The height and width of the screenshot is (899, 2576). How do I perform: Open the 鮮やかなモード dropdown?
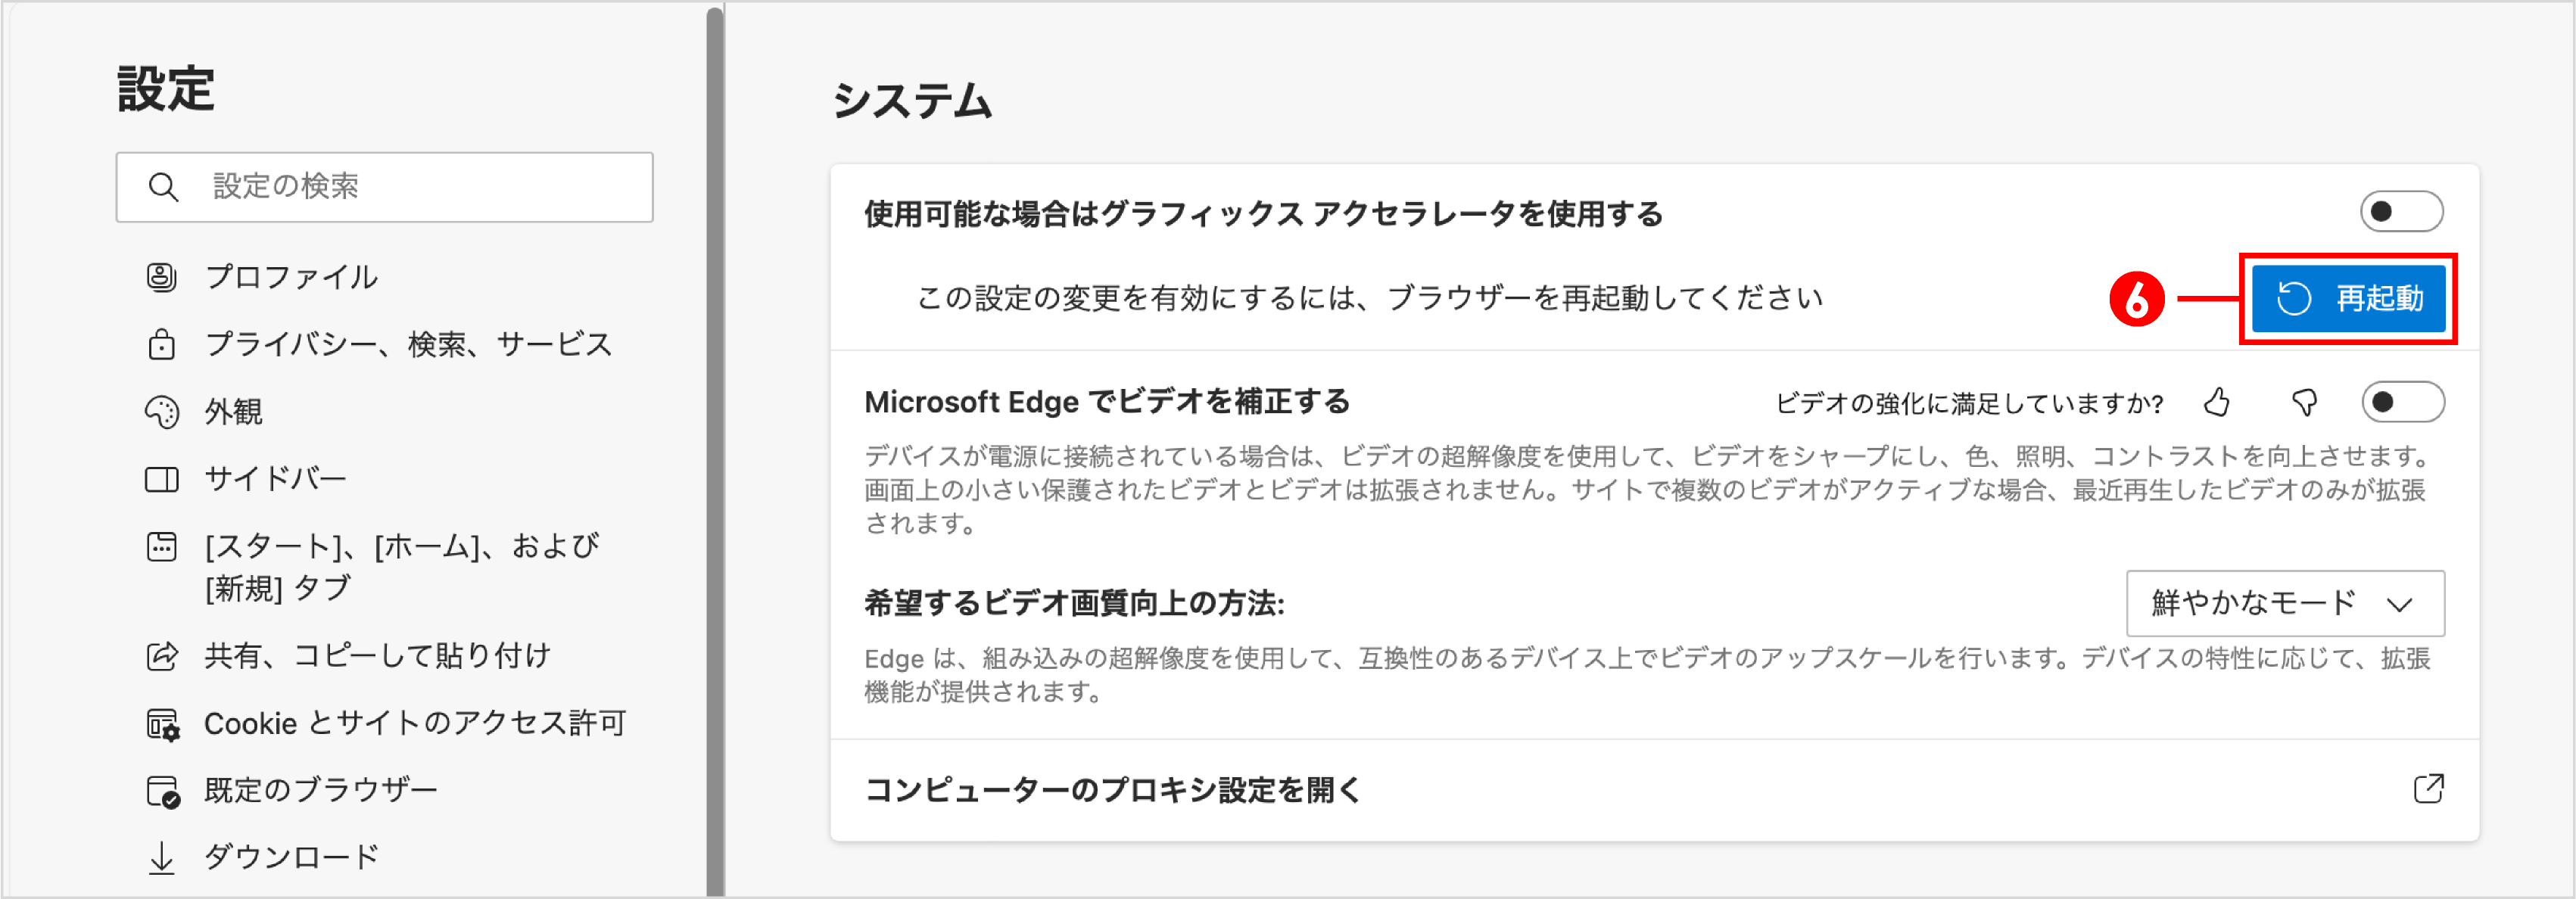(2285, 604)
